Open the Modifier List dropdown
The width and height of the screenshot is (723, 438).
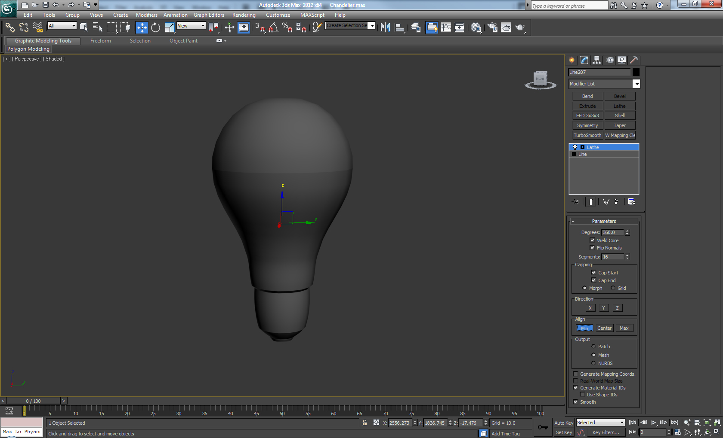pos(636,84)
